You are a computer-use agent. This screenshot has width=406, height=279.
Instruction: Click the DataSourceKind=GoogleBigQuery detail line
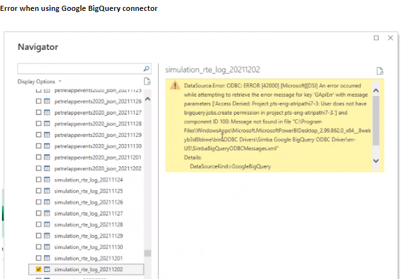230,166
